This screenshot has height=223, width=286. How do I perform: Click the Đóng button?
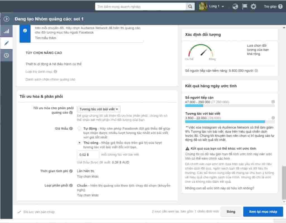(x=231, y=212)
